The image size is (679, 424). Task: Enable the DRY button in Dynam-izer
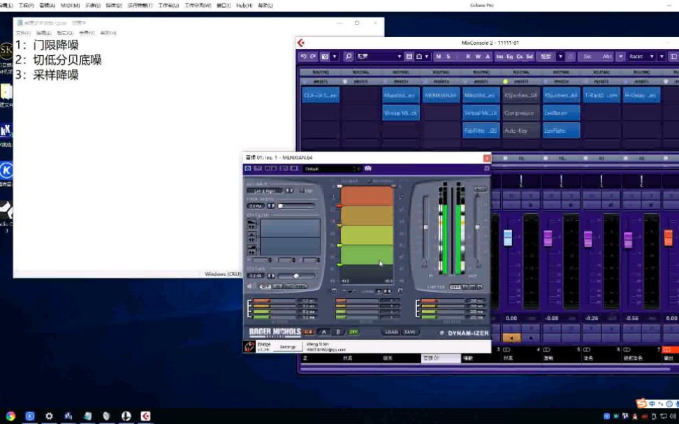click(353, 331)
